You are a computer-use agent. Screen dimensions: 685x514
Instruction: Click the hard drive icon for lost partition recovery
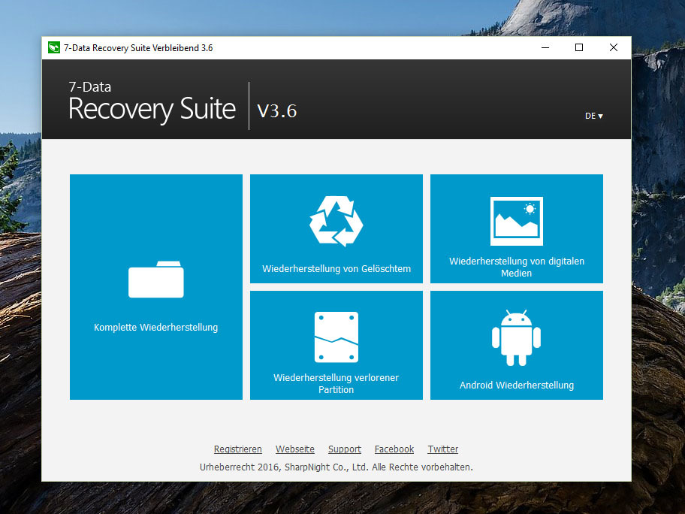336,337
